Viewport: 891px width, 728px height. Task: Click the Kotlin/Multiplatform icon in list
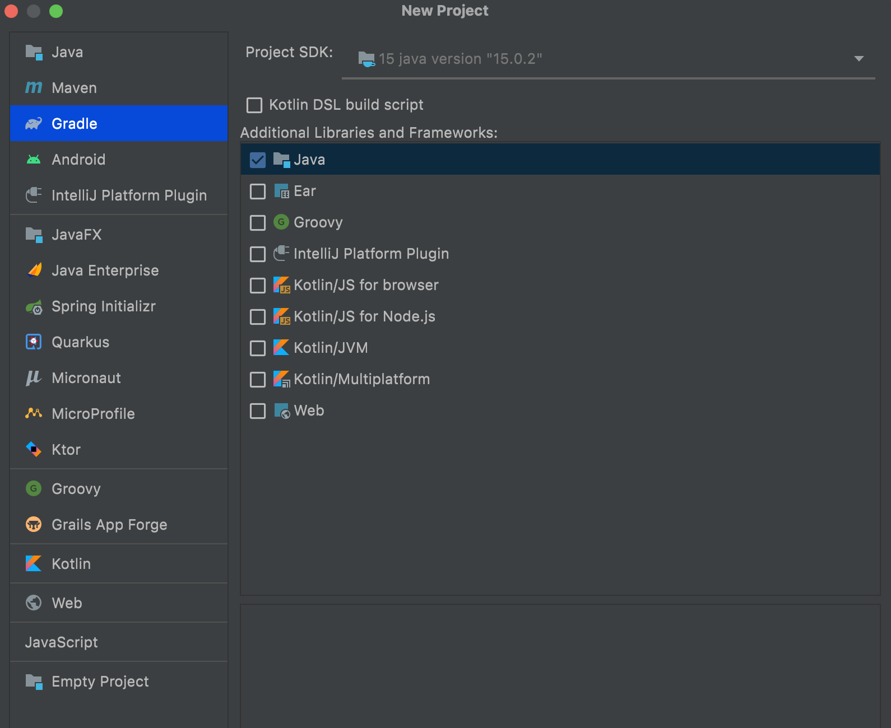(x=281, y=379)
